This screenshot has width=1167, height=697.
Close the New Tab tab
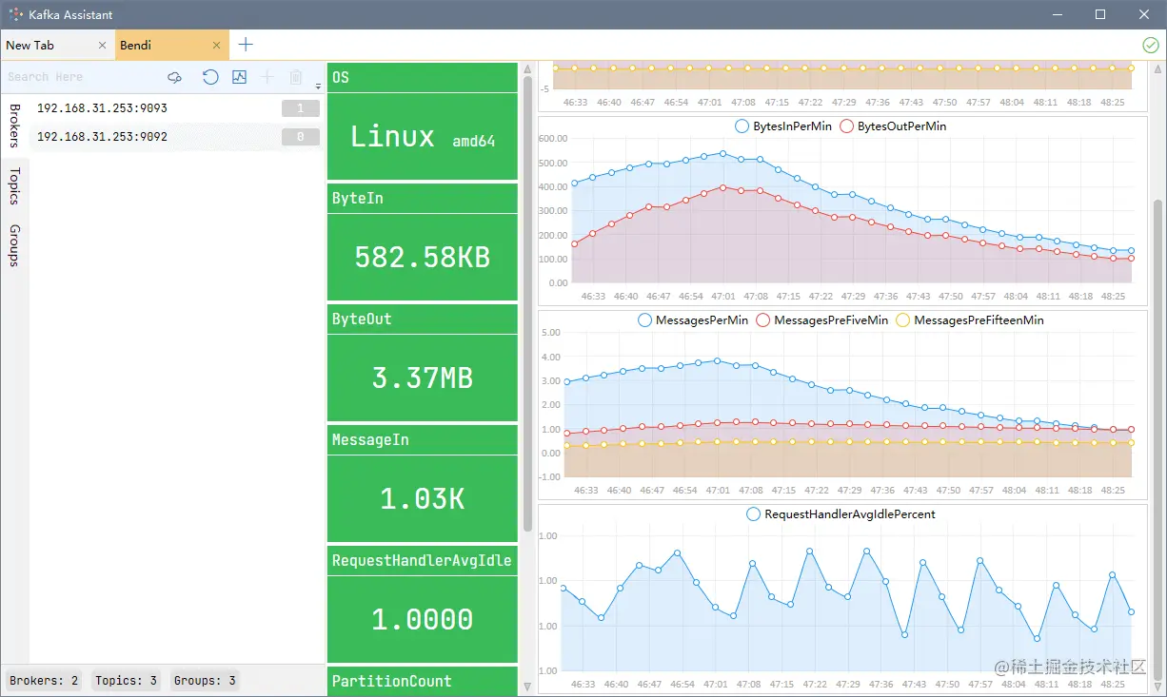pos(103,46)
